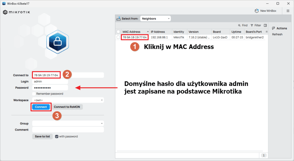294x161 pixels.
Task: Tick the checkbox for the MikroTik neighbor row
Action: (118, 37)
